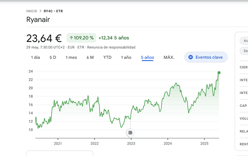Open Renuncia de responsabilidad link

[x=111, y=47]
